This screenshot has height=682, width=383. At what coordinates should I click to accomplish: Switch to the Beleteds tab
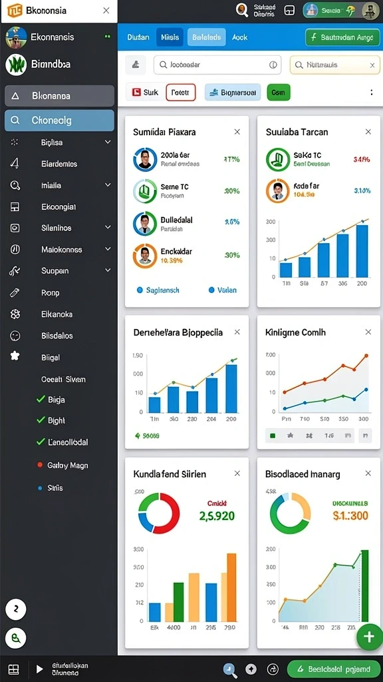click(x=207, y=37)
